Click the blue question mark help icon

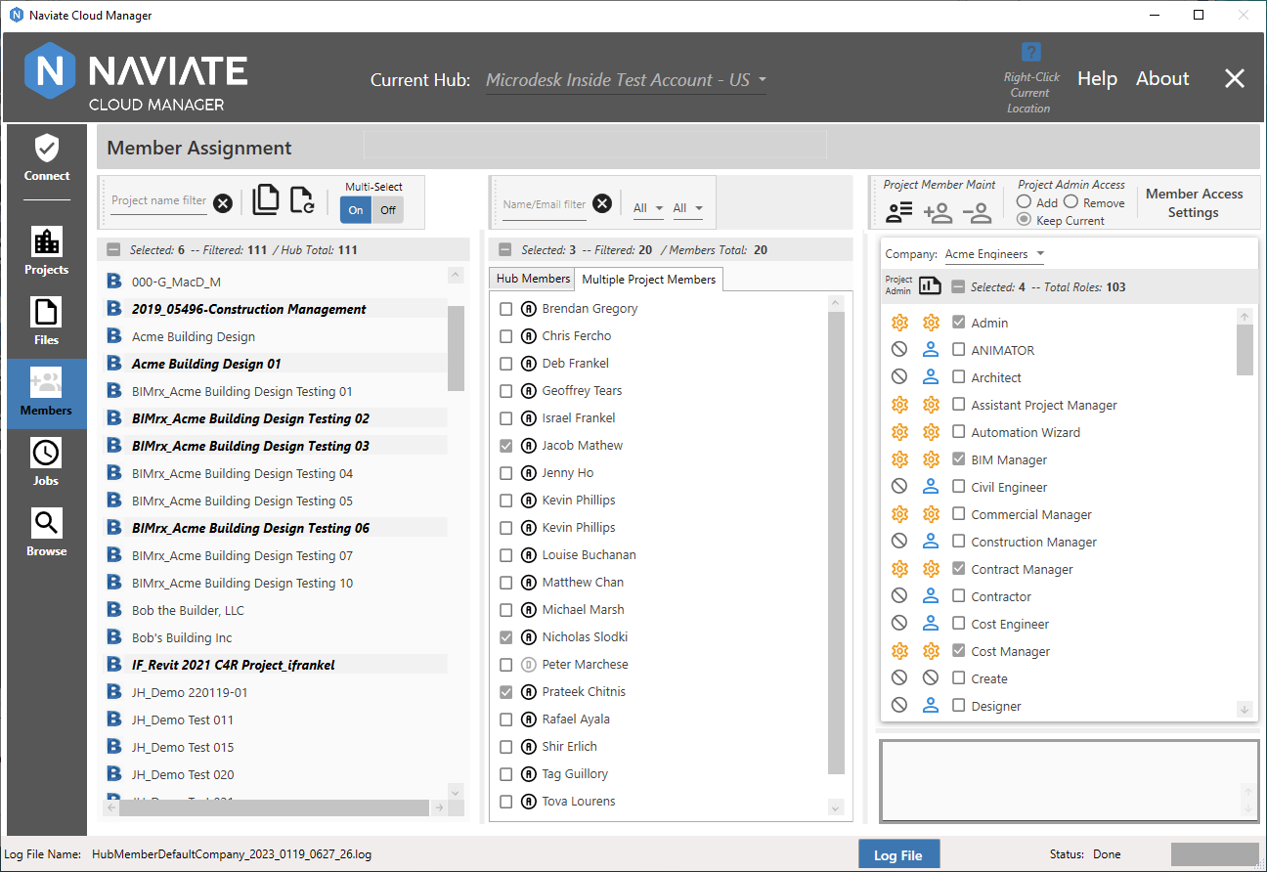tap(1030, 52)
